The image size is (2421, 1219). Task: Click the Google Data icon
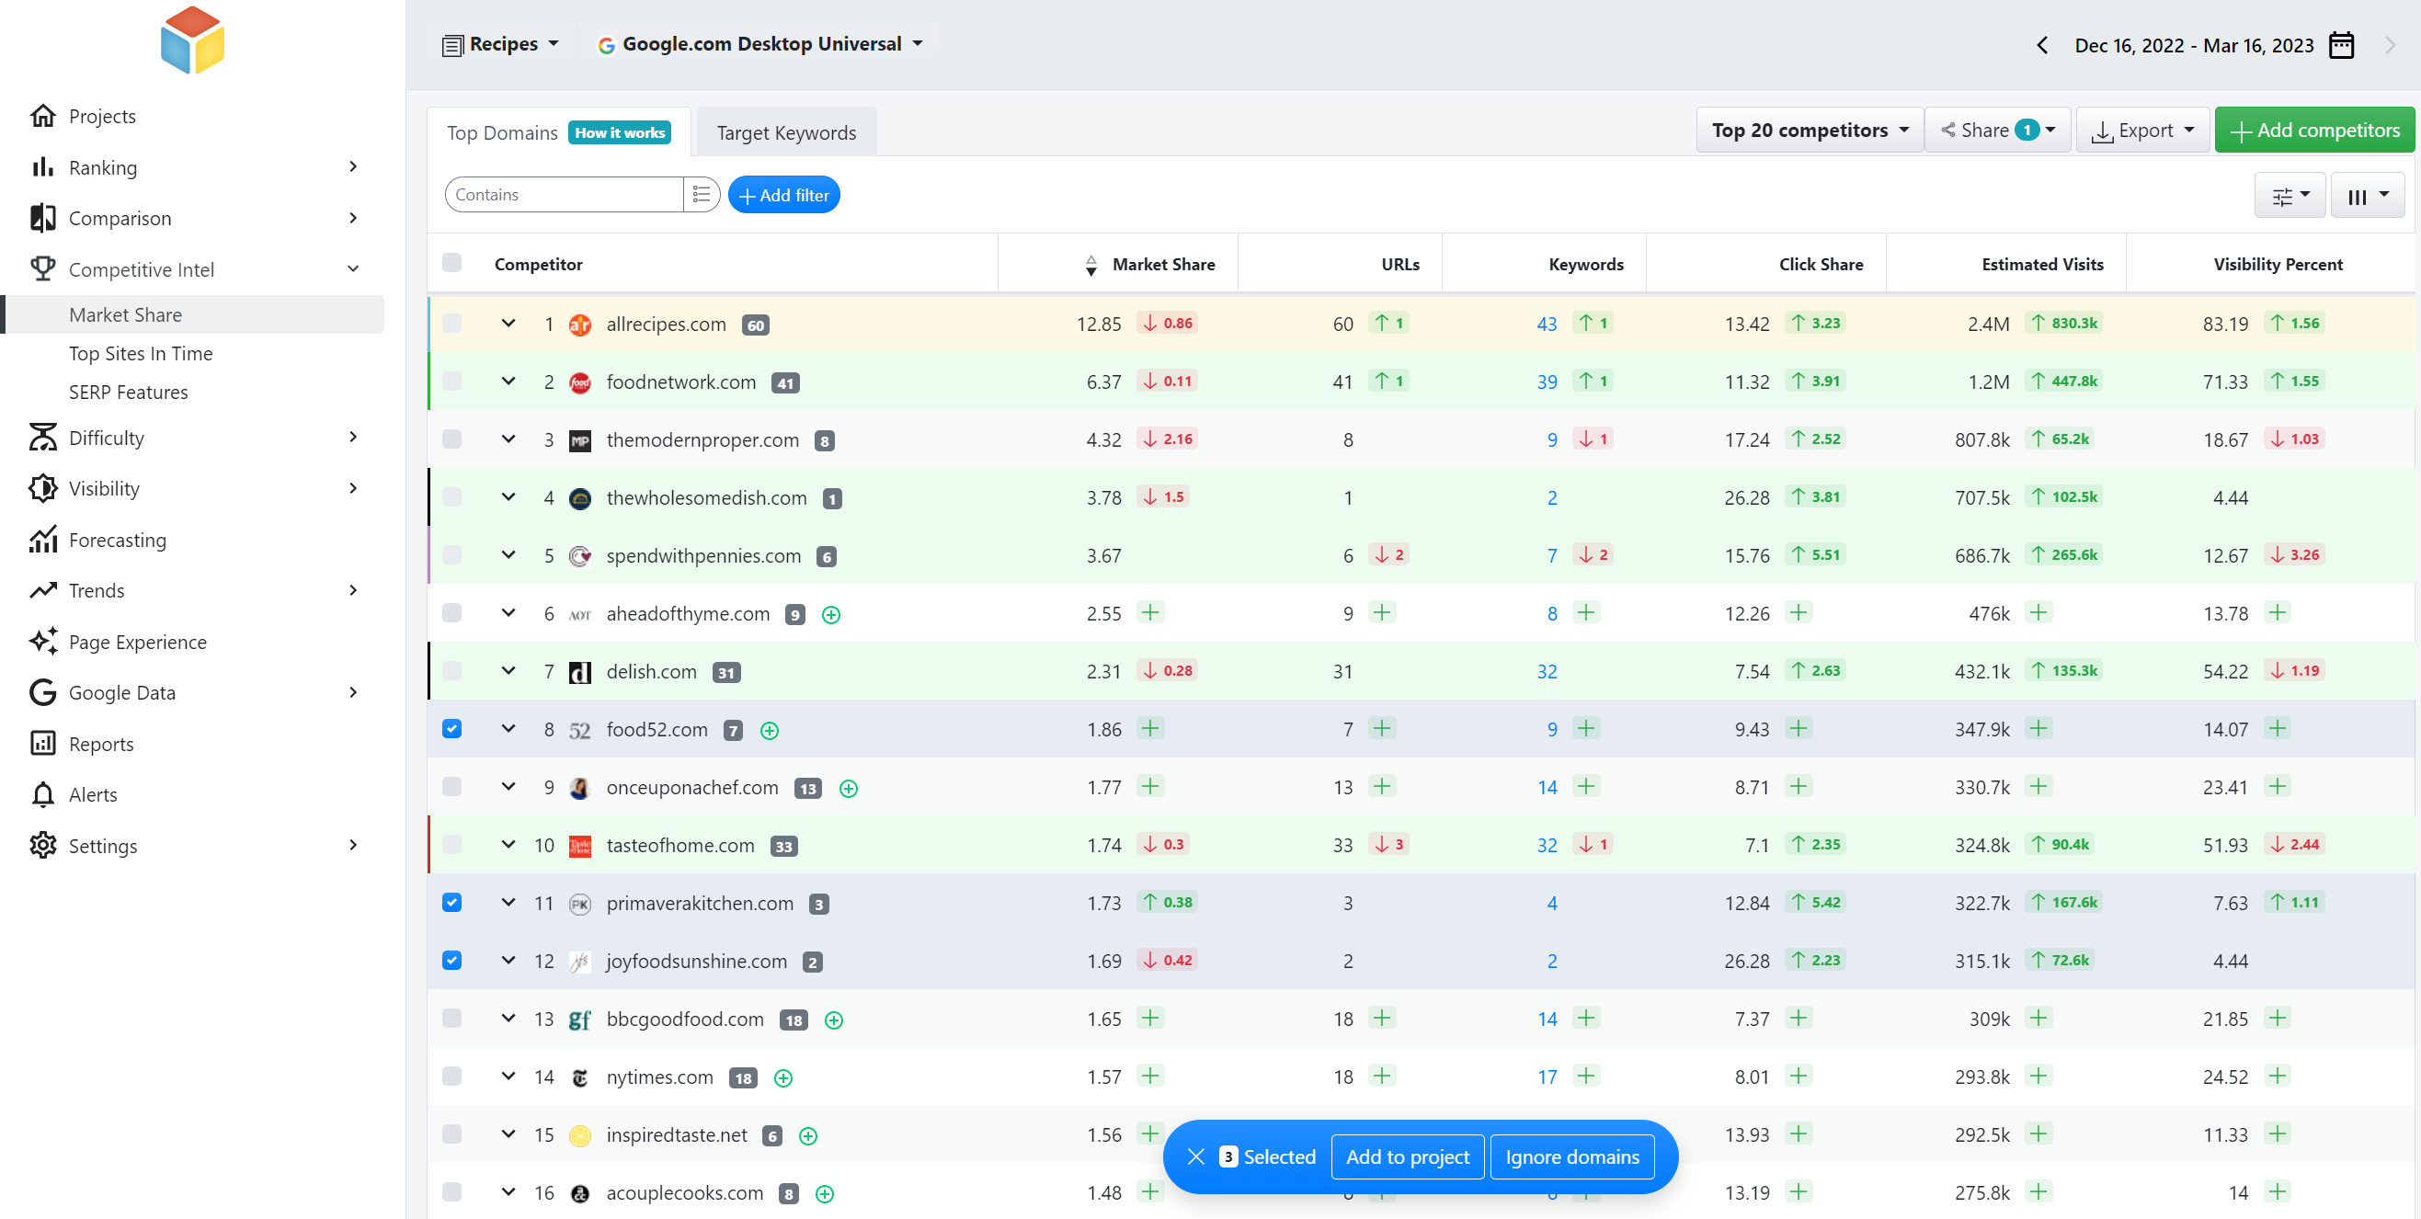[x=42, y=692]
